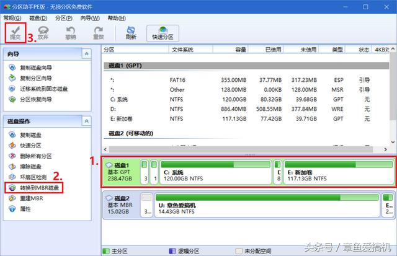Click the 重做 (Redo) toolbar icon
This screenshot has height=256, width=397.
99,33
